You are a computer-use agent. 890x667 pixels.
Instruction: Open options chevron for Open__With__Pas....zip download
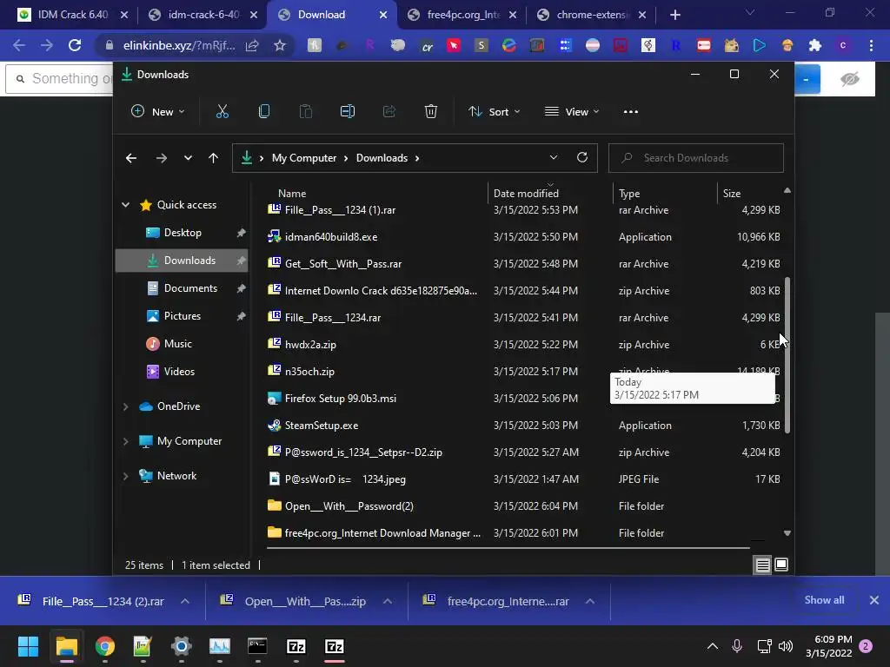pos(387,601)
